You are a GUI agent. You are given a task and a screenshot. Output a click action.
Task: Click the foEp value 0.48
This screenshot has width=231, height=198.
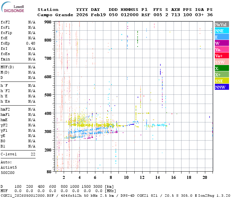[31, 44]
